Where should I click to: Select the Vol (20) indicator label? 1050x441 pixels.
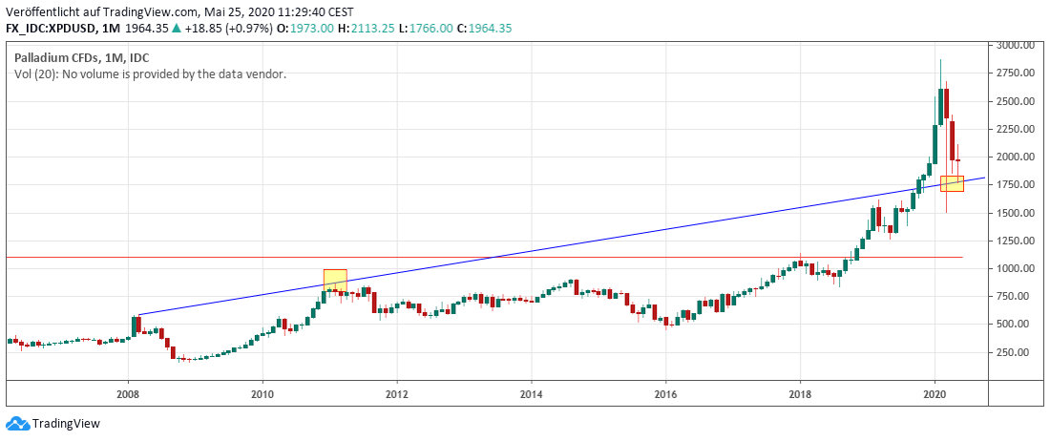click(x=34, y=73)
